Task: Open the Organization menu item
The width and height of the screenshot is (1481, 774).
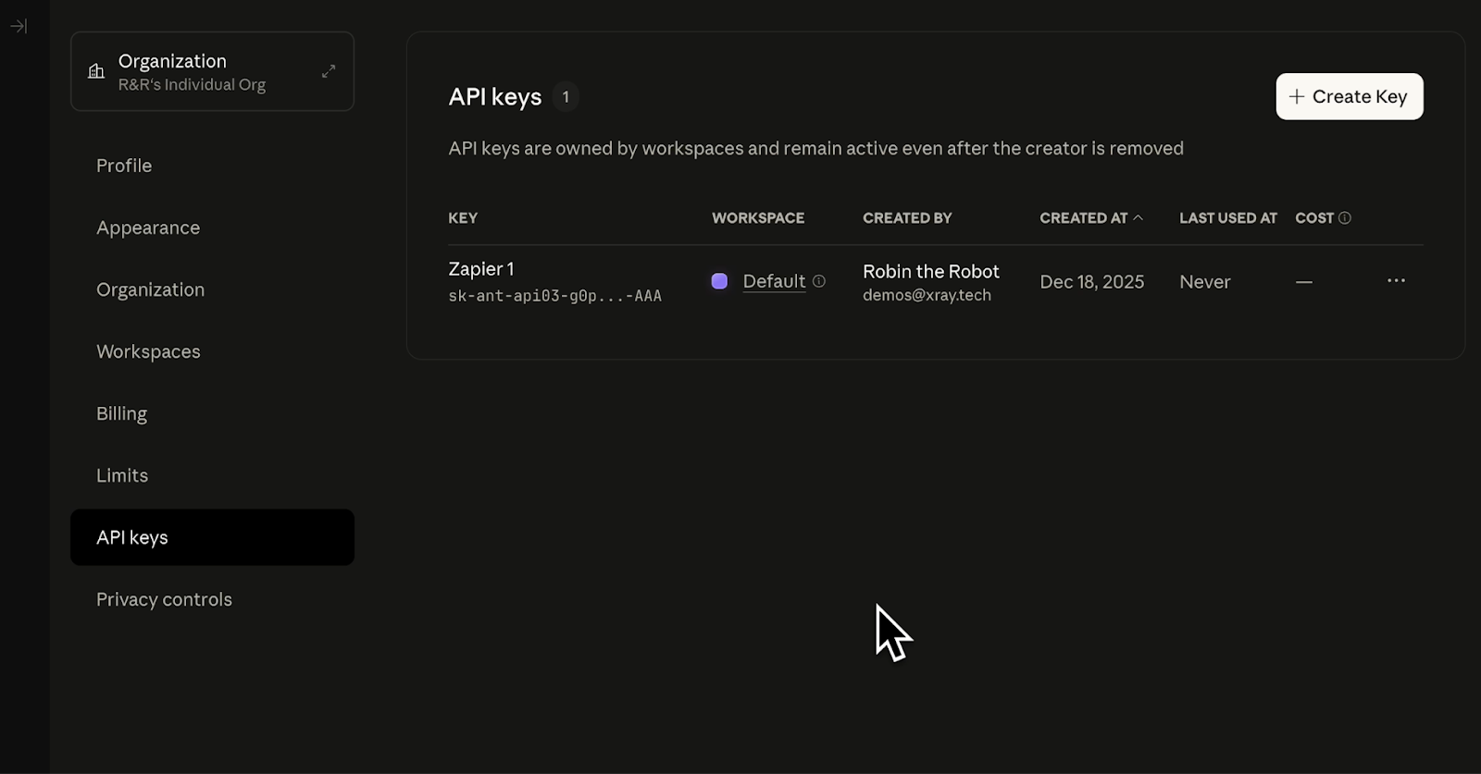Action: coord(150,289)
